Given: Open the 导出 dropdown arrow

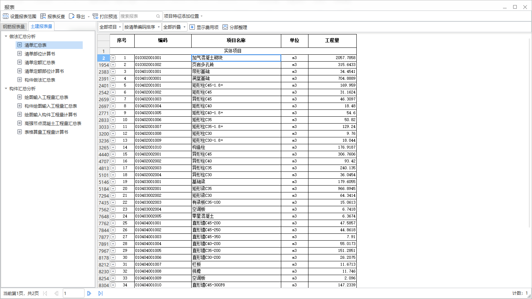Looking at the screenshot, I should click(89, 17).
